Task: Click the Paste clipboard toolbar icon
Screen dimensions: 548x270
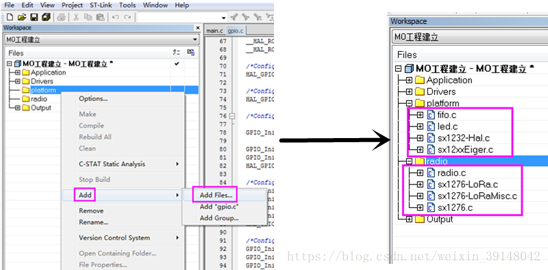Action: click(100, 16)
